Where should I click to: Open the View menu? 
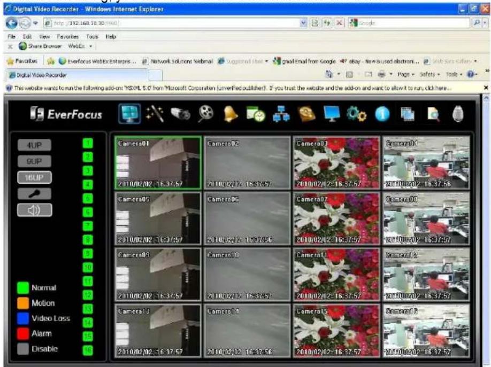point(44,37)
